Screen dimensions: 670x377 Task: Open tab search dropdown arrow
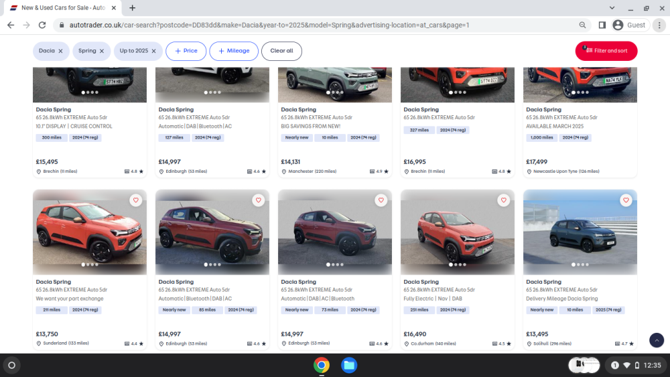click(x=612, y=7)
